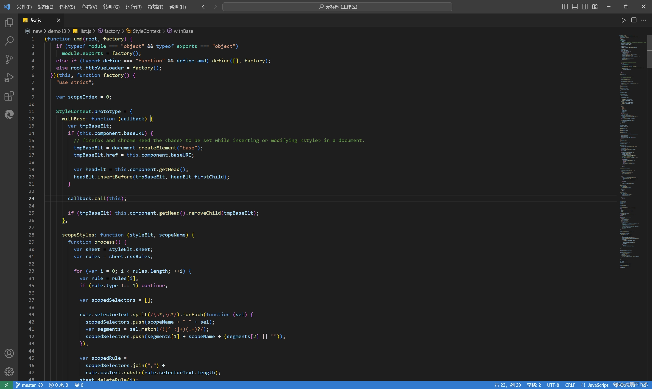Open Source Control panel
The width and height of the screenshot is (652, 389).
[x=9, y=59]
